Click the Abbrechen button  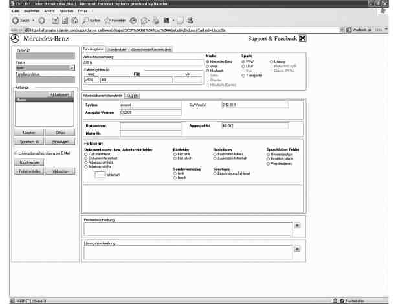[x=60, y=171]
